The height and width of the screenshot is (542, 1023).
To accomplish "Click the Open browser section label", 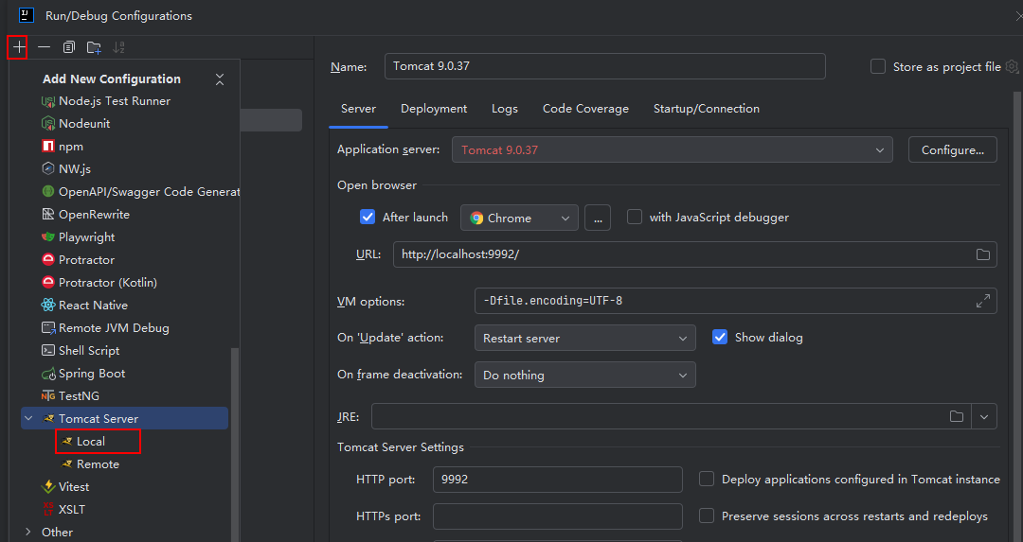I will tap(376, 185).
